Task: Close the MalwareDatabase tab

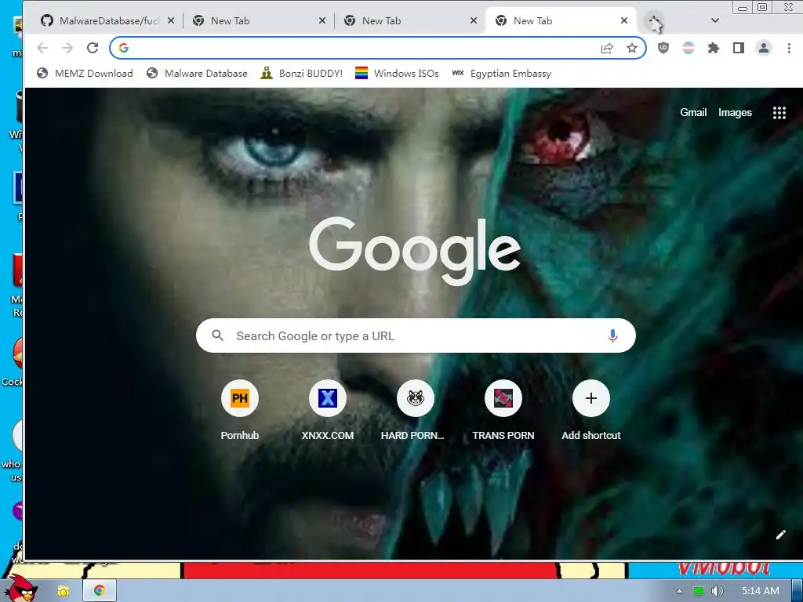Action: click(171, 20)
